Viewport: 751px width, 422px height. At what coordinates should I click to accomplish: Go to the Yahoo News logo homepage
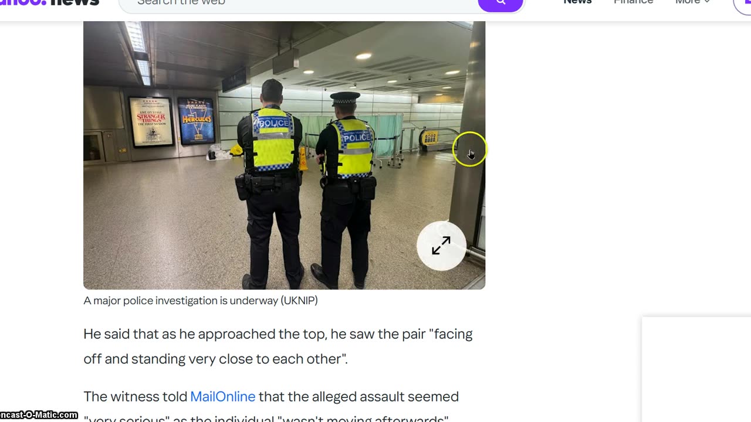(x=50, y=3)
